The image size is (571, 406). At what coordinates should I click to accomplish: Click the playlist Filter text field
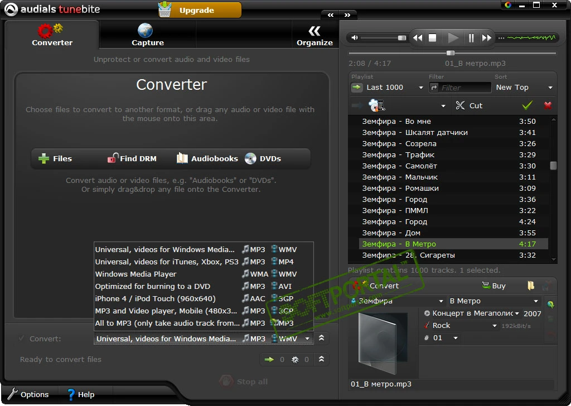(464, 88)
